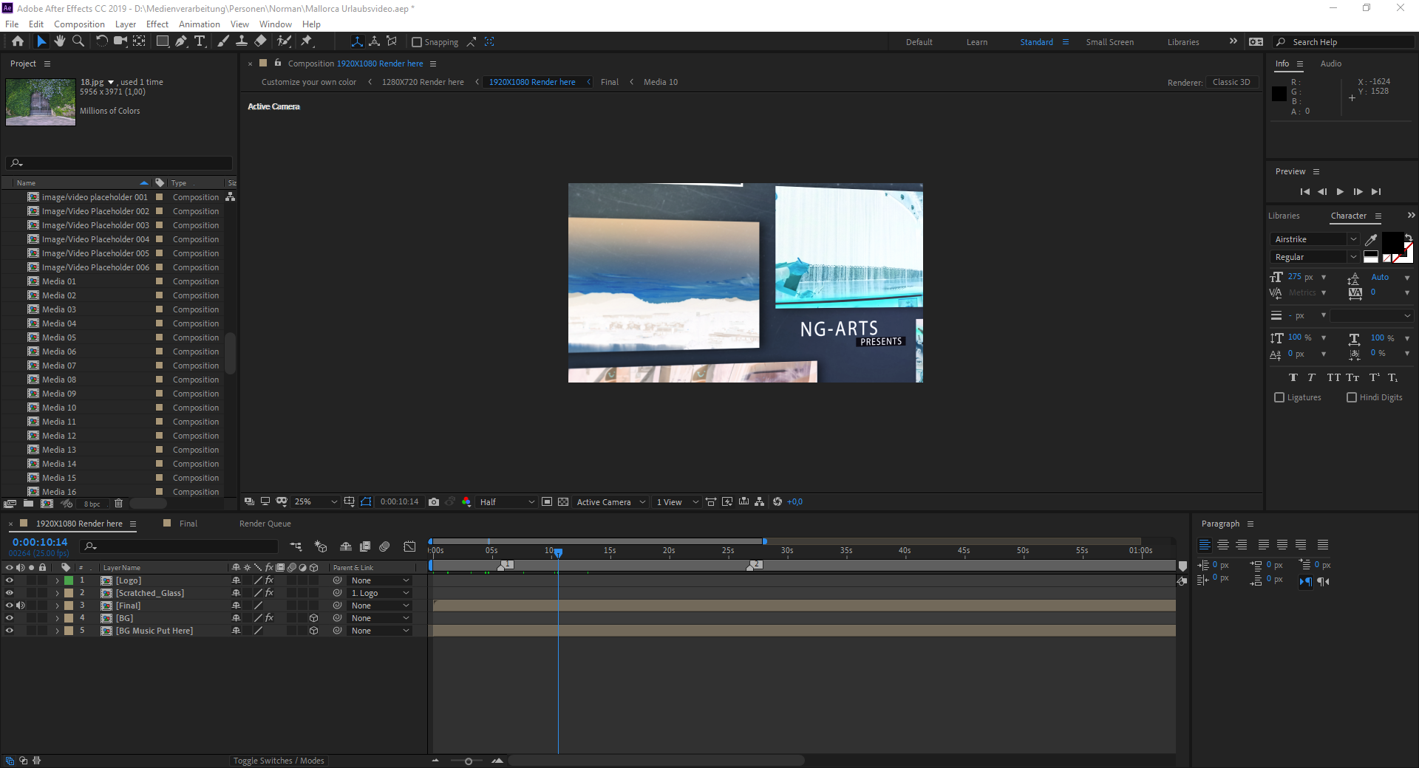
Task: Click the snapshot camera icon in viewer
Action: click(x=434, y=502)
